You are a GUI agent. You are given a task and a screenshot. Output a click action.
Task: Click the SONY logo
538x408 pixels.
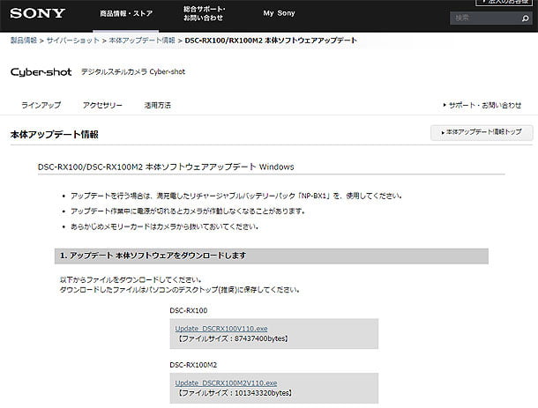coord(37,14)
